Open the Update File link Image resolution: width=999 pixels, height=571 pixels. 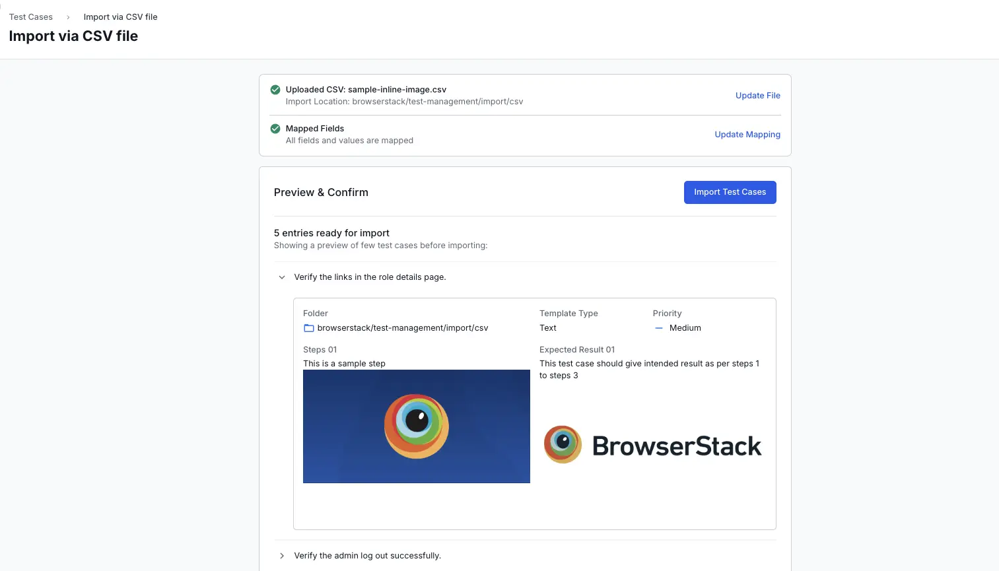757,96
